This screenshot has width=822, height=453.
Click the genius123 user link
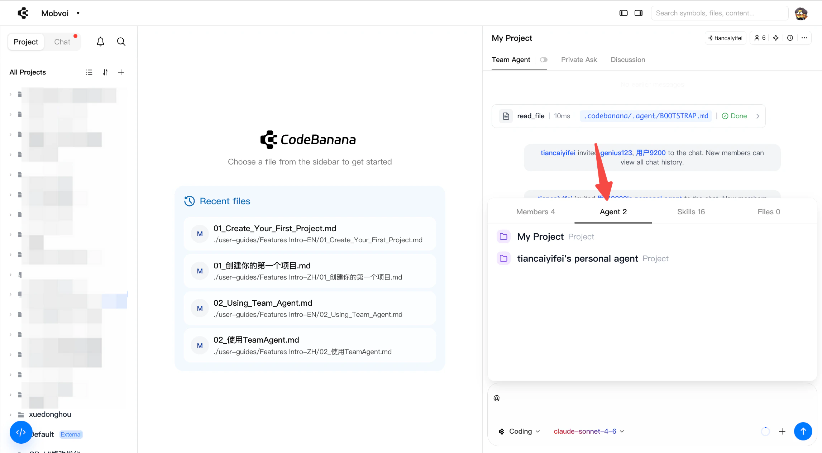[x=616, y=153]
